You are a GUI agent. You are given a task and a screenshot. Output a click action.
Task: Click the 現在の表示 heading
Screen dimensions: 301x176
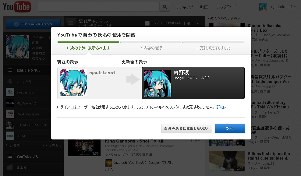pos(68,62)
